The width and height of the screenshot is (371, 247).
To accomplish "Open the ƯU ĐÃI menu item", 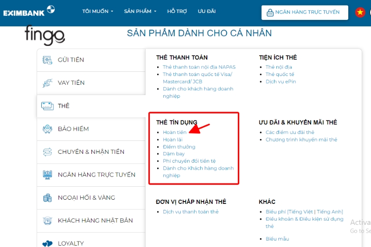I will pyautogui.click(x=207, y=11).
